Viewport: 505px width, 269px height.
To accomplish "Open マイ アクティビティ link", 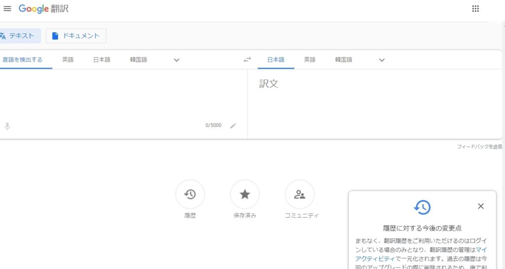I will click(375, 259).
